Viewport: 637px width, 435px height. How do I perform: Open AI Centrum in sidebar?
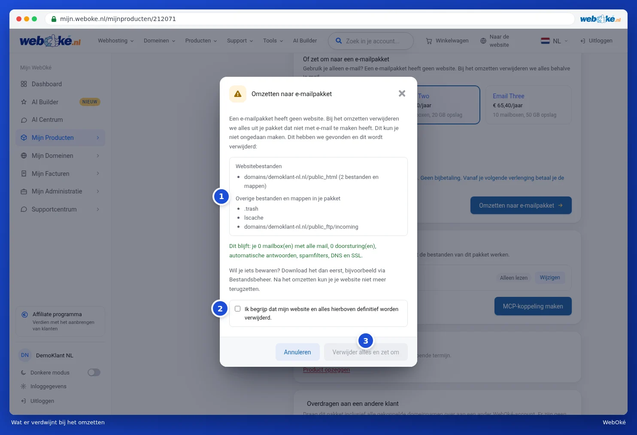tap(60, 120)
